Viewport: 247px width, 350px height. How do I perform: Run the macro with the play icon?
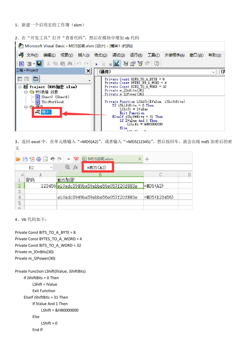coord(96,64)
